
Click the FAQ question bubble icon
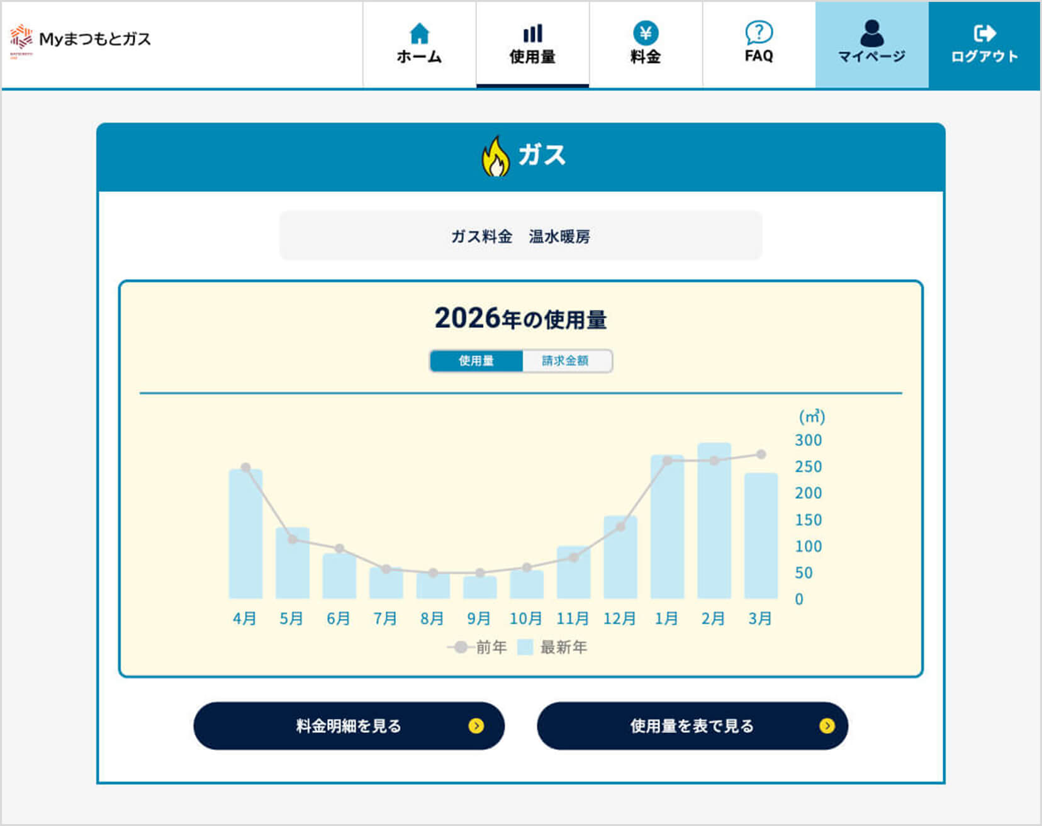(x=759, y=32)
